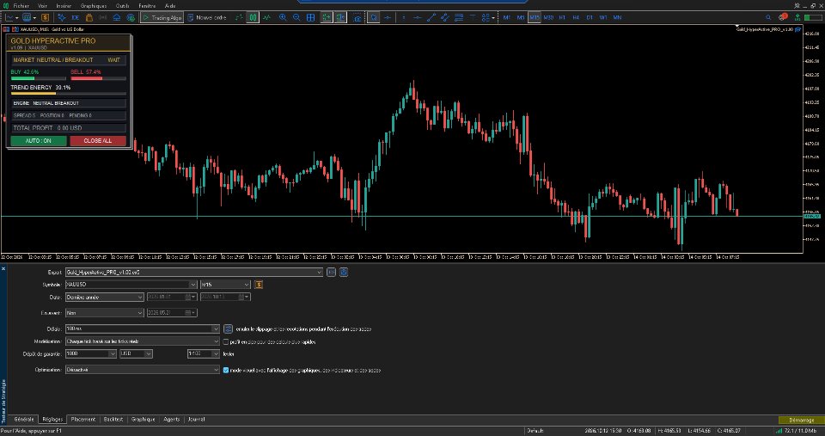825x436 pixels.
Task: Open the Fichier menu
Action: click(21, 6)
